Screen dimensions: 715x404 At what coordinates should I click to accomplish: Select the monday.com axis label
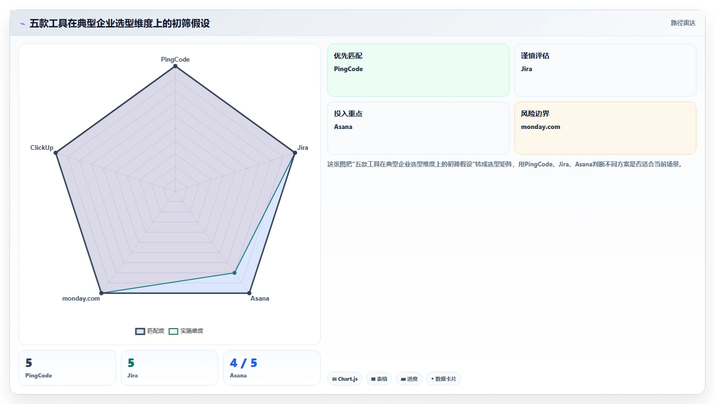[81, 298]
